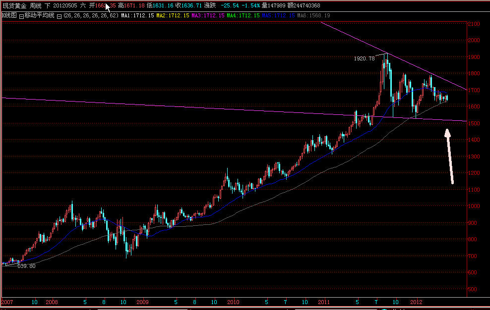This screenshot has width=490, height=310.
Task: Click the 1200 price axis label
Action: click(x=474, y=173)
